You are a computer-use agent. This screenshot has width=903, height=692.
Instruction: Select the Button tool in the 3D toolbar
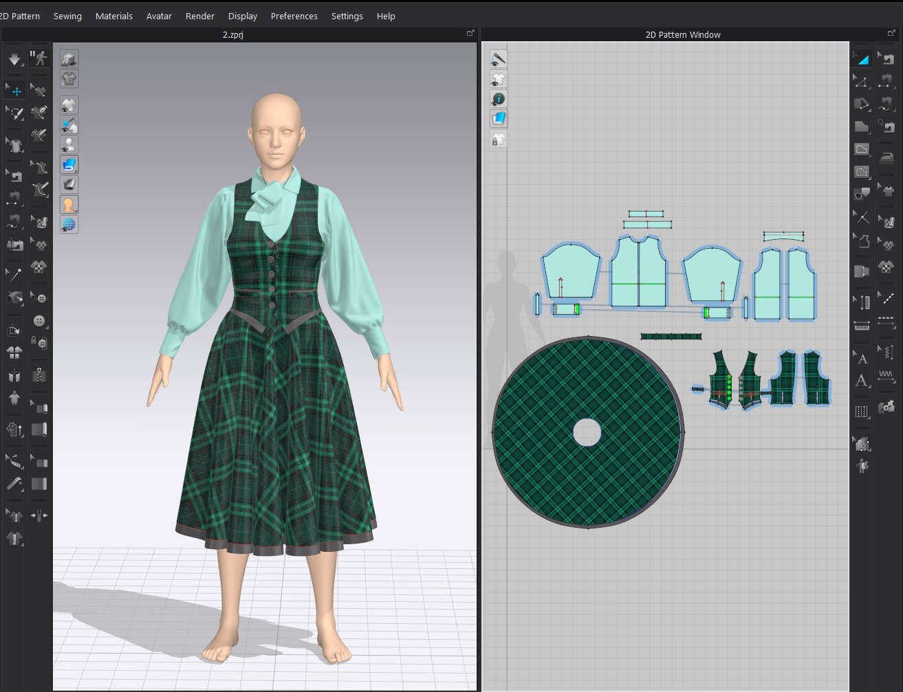coord(39,320)
